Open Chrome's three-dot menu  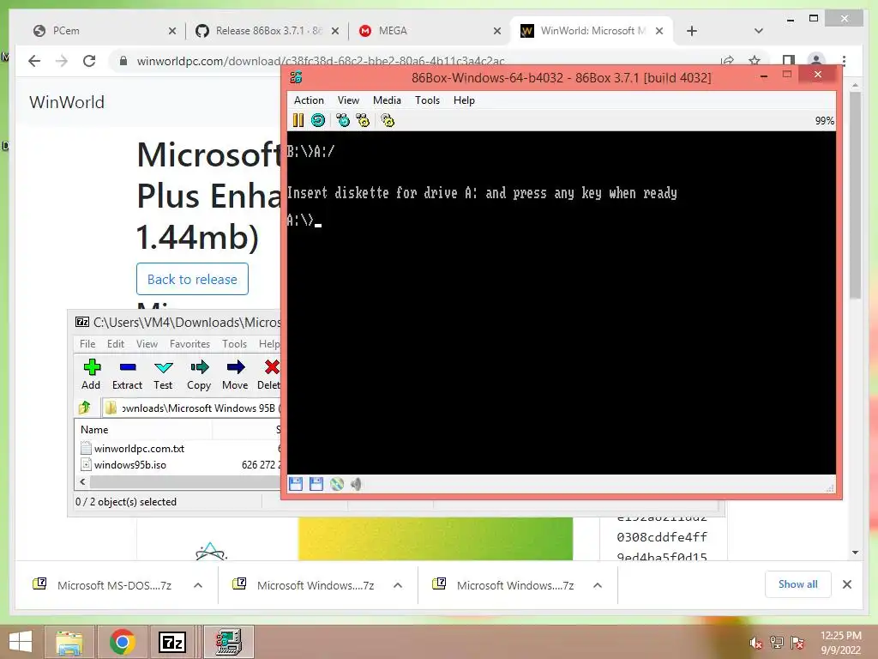[844, 61]
